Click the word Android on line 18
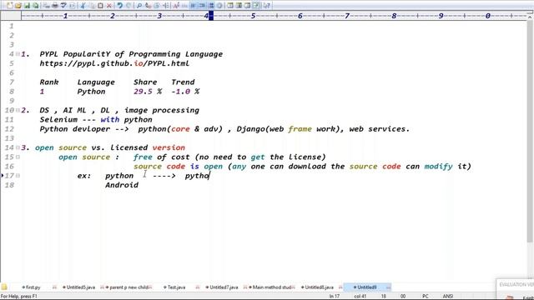Image resolution: width=534 pixels, height=300 pixels. pyautogui.click(x=122, y=185)
